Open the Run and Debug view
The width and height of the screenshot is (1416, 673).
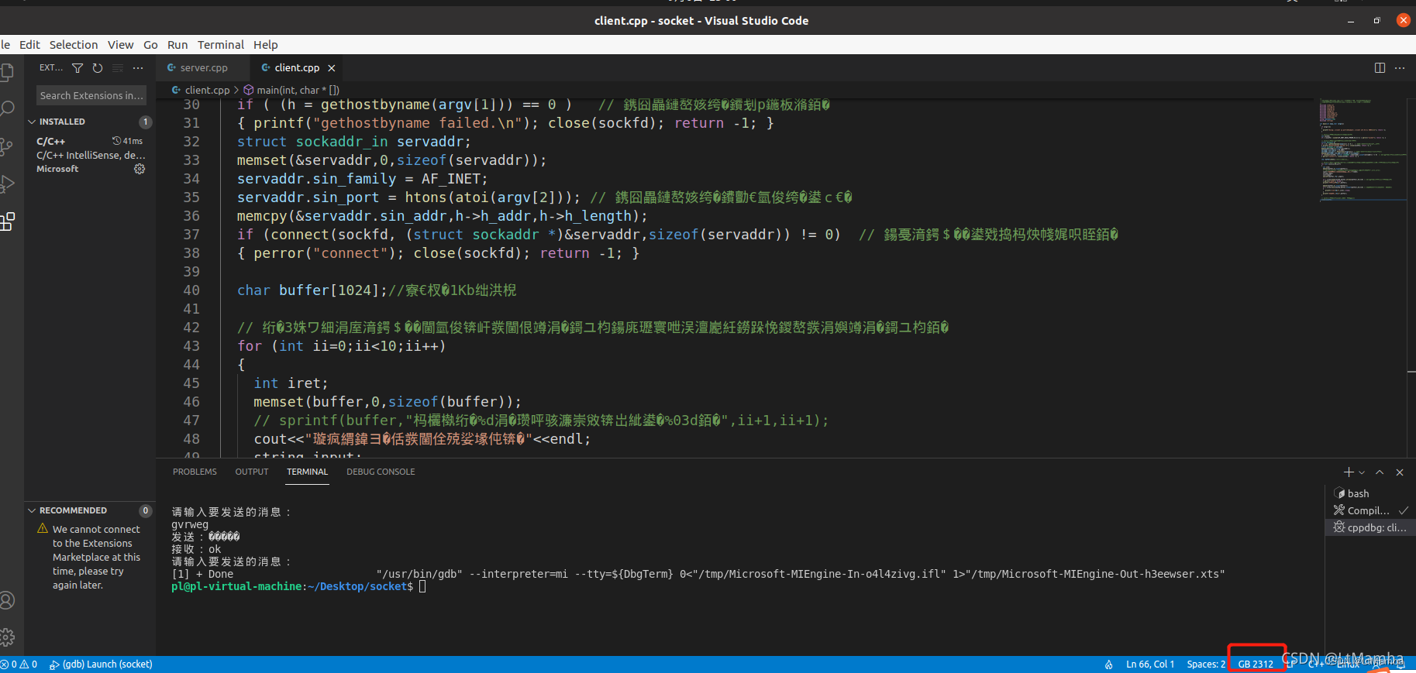click(7, 184)
